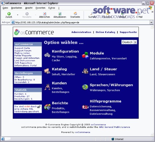
Task: Open Support Forum in sidebar
Action: tap(23, 51)
